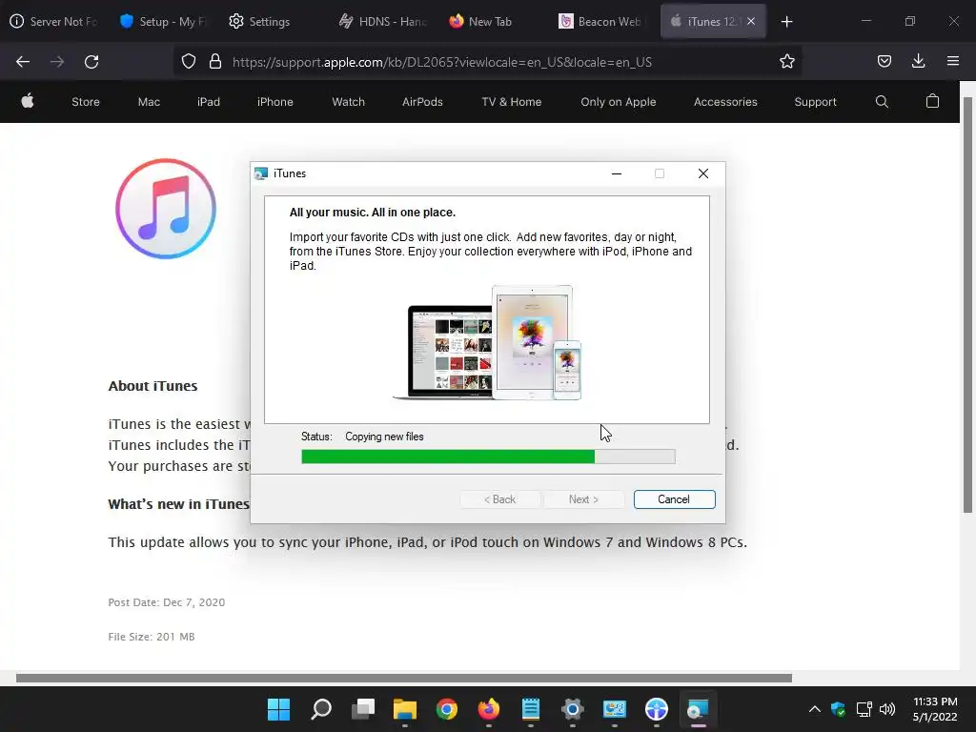
Task: Switch to Server Not Found tab
Action: click(x=54, y=22)
